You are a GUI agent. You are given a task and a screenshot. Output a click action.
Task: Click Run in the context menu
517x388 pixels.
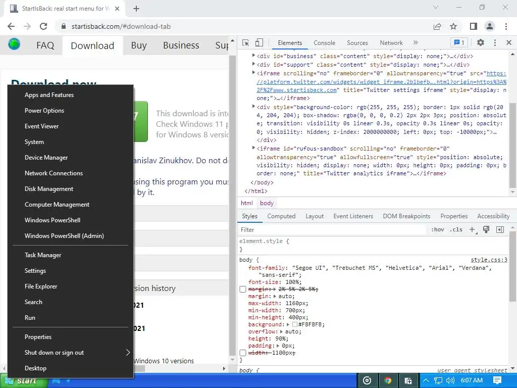[70, 318]
